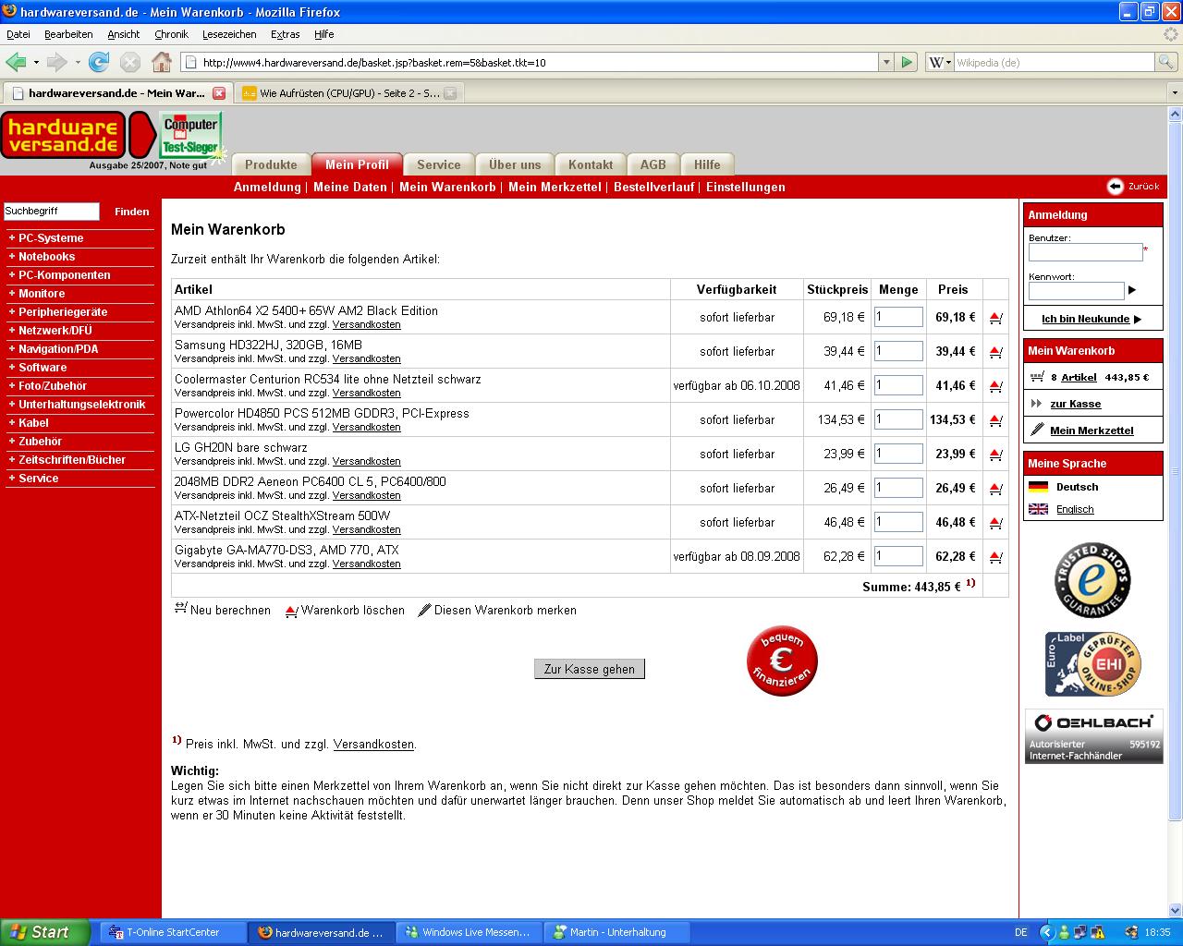Open Martin - Unterhaltung taskbar item

point(617,932)
